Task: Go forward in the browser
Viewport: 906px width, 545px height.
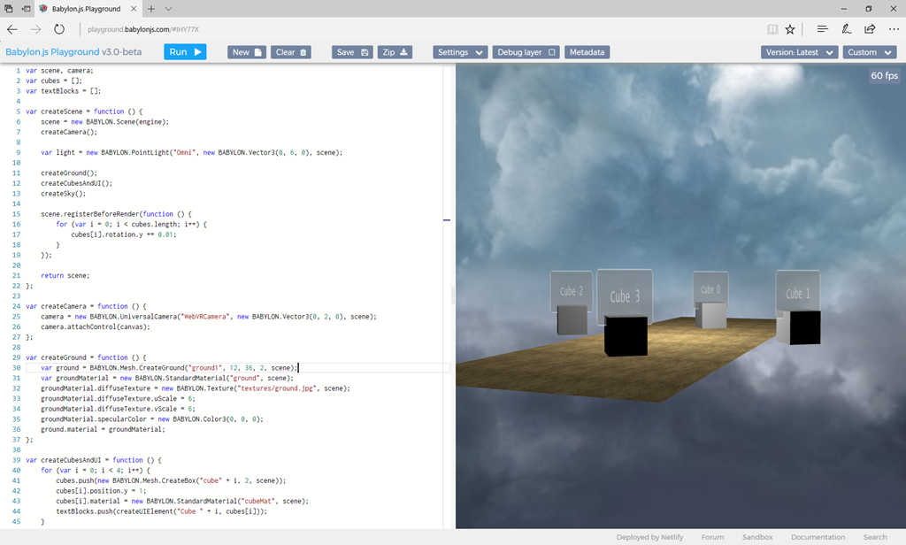Action: coord(35,29)
